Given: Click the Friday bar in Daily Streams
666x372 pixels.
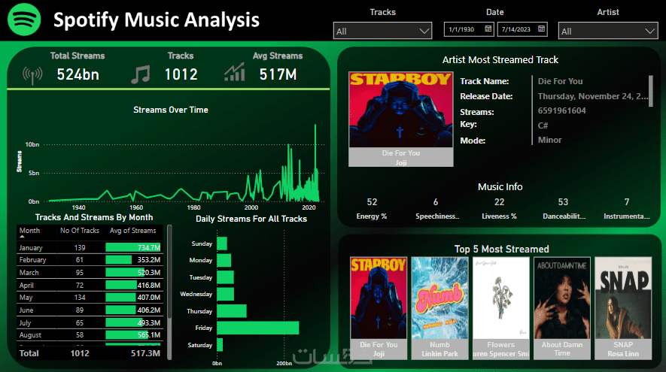Looking at the screenshot, I should (258, 328).
